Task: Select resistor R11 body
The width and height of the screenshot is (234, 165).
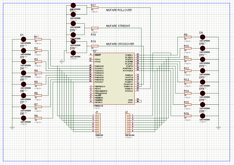Action: pos(188,60)
